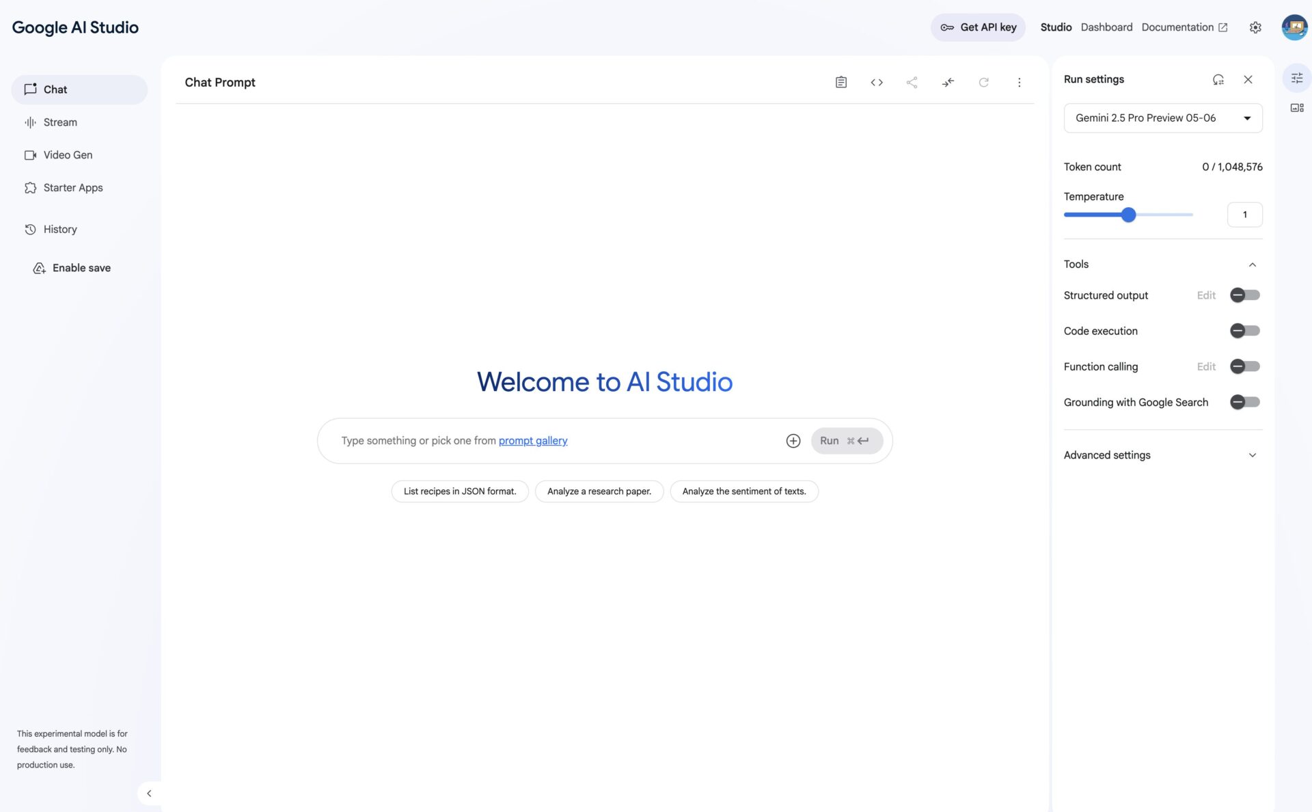Click the Get code brackets icon

pyautogui.click(x=877, y=83)
